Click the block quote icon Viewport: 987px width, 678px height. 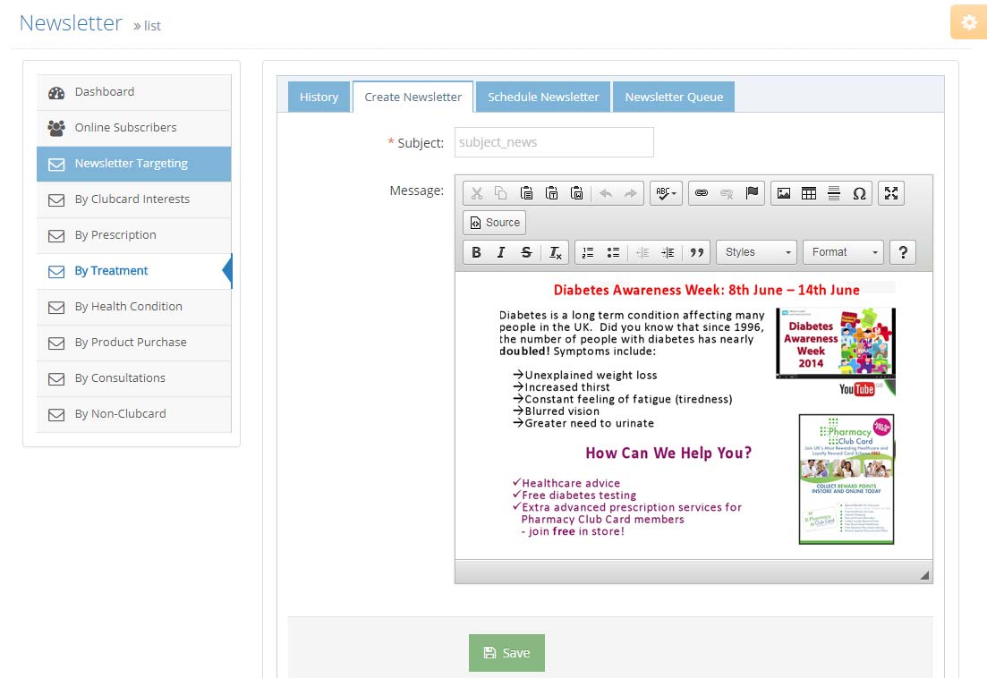click(697, 252)
